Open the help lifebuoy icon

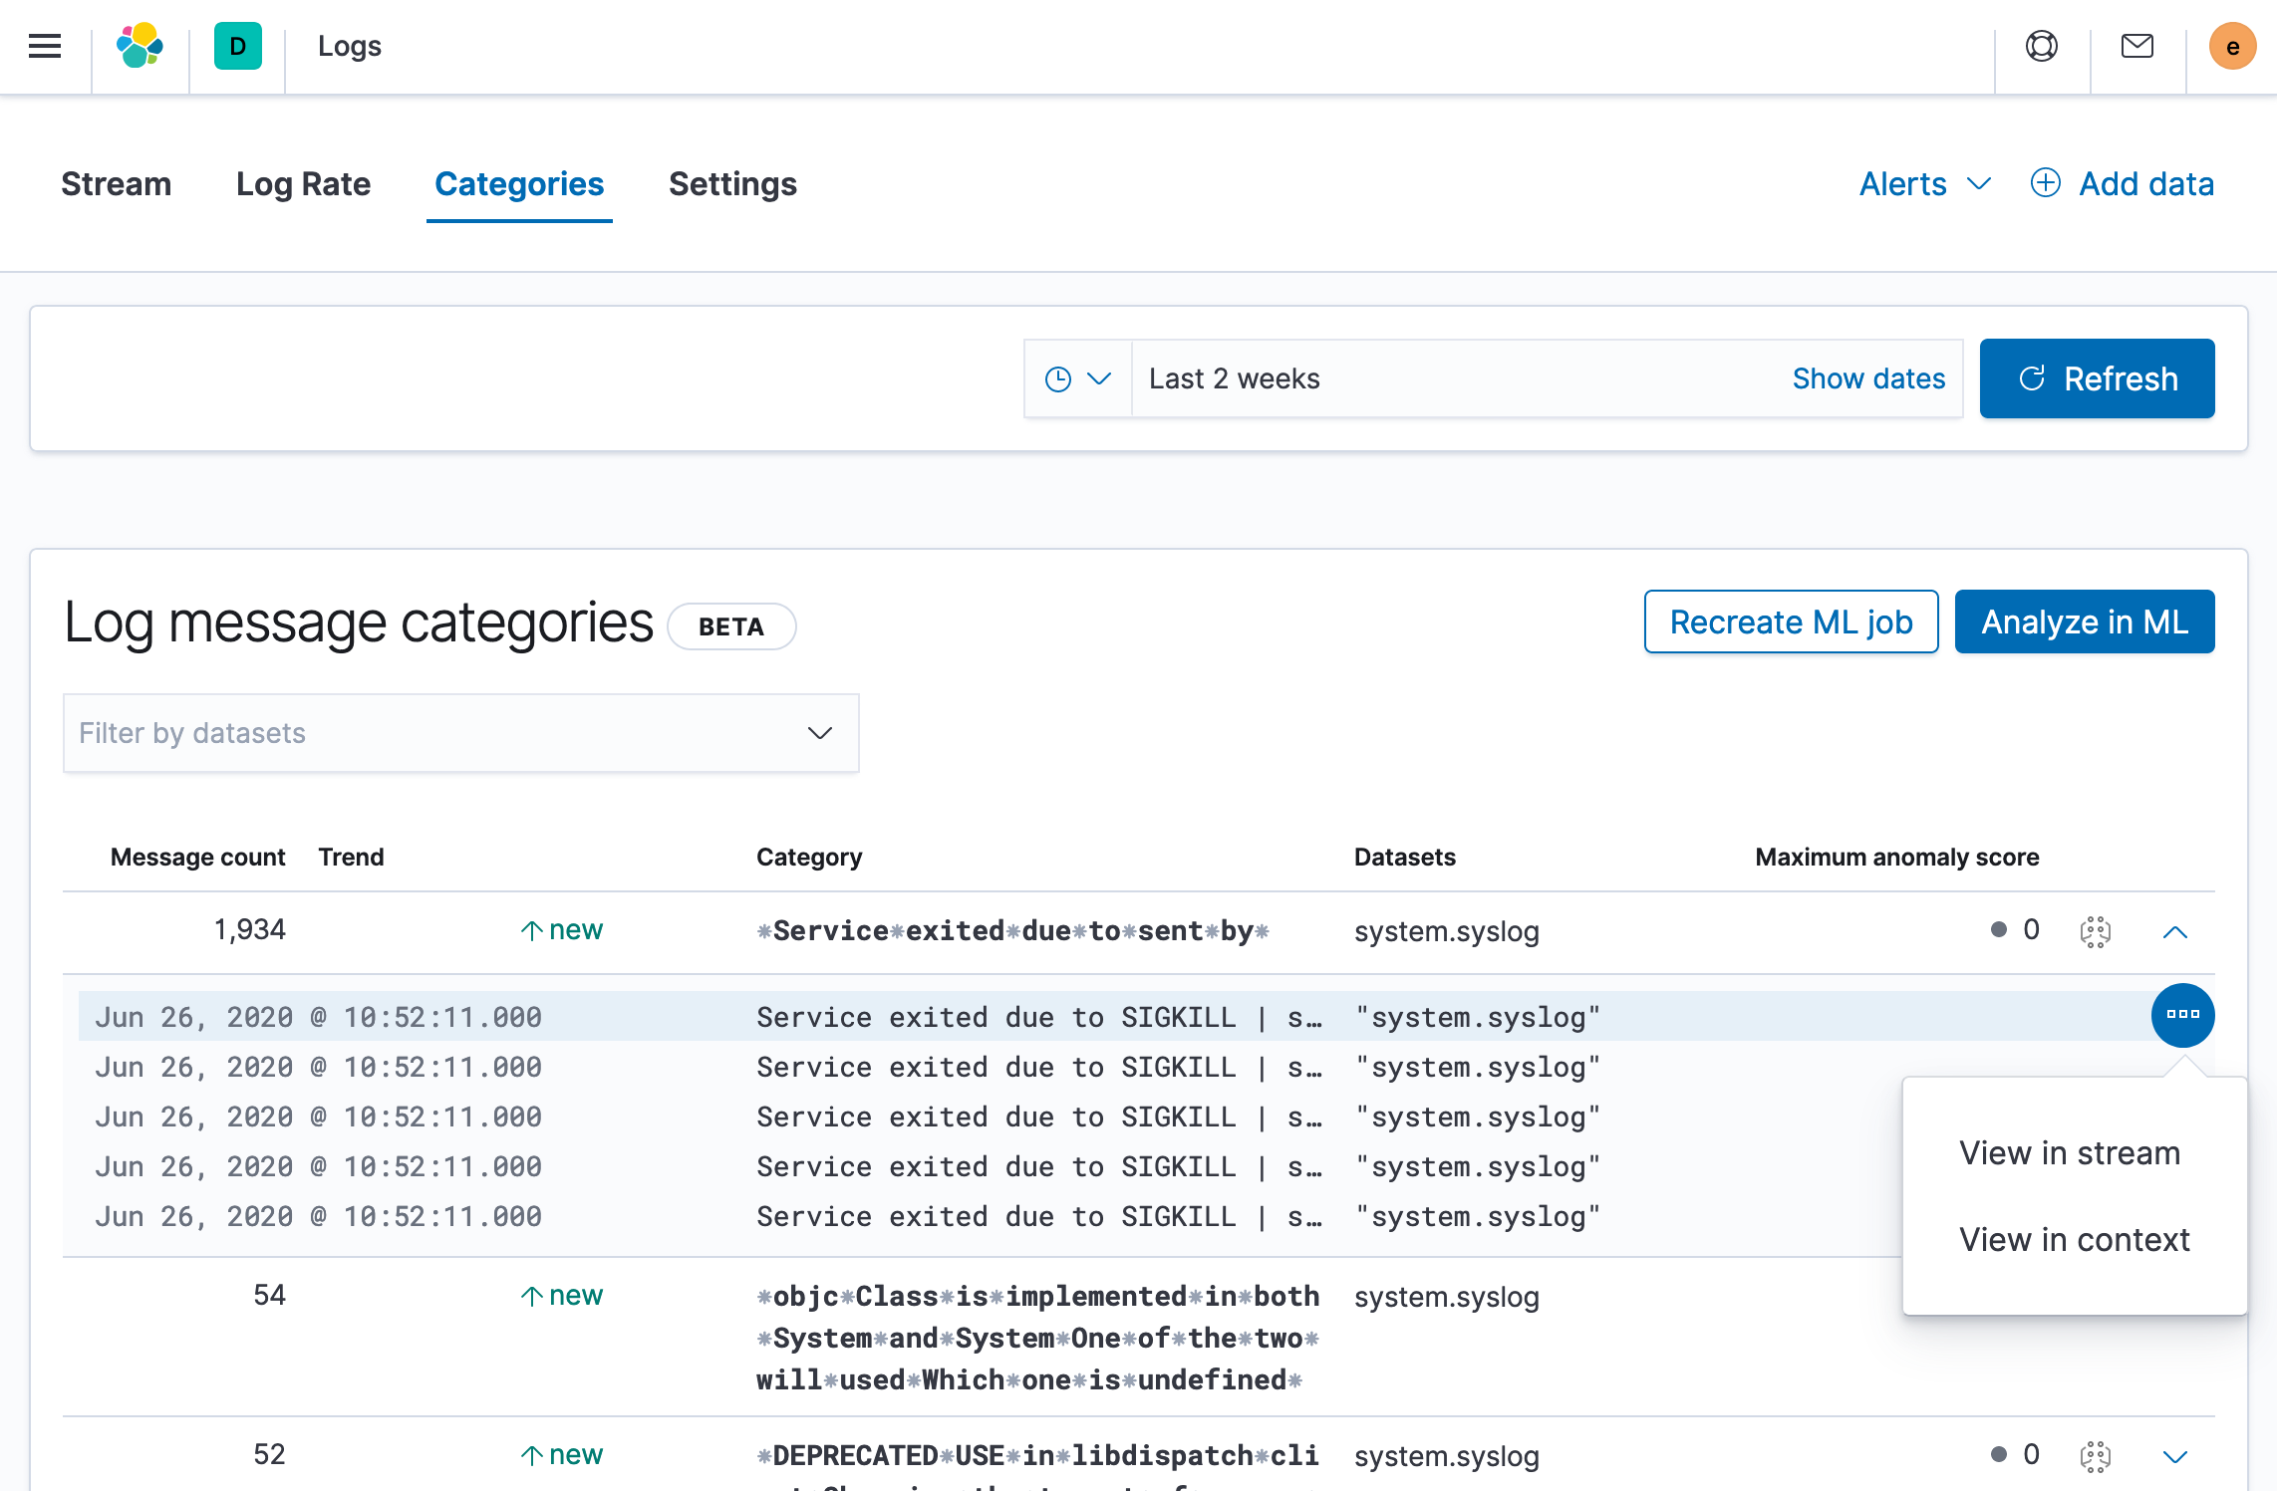point(2041,46)
